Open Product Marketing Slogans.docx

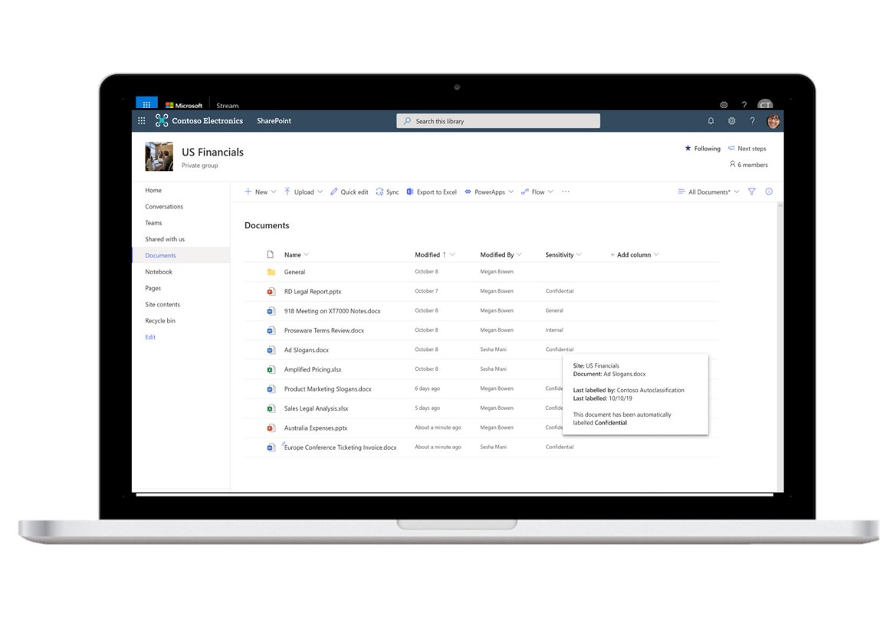(x=328, y=389)
